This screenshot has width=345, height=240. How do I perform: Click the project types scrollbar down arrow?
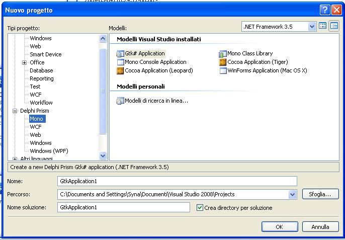coord(103,155)
